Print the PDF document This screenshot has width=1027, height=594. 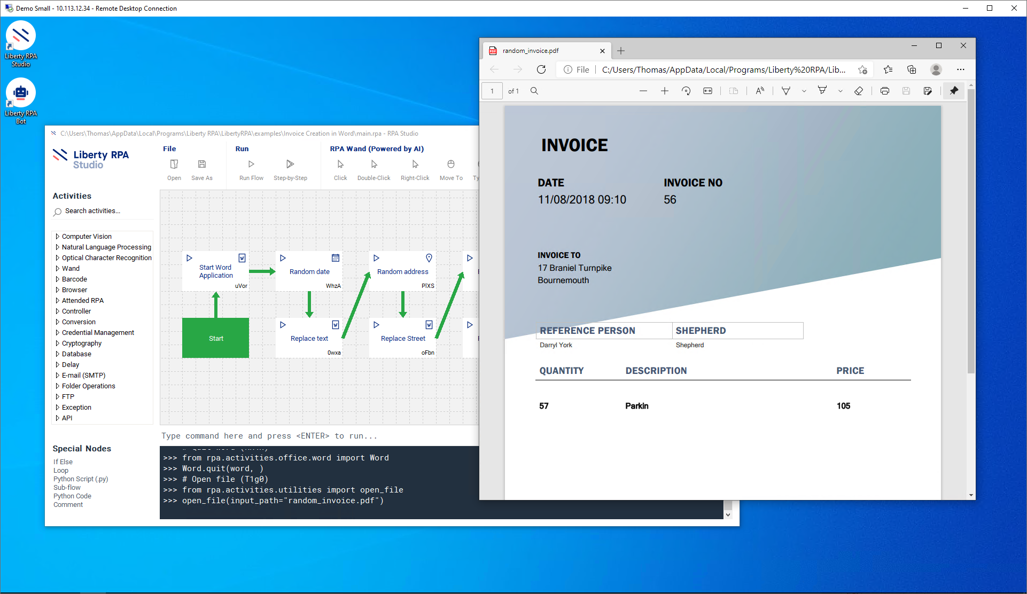(885, 91)
